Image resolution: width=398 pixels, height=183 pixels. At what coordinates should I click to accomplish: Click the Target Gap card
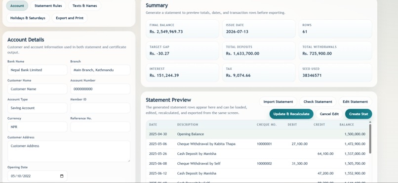click(x=182, y=50)
